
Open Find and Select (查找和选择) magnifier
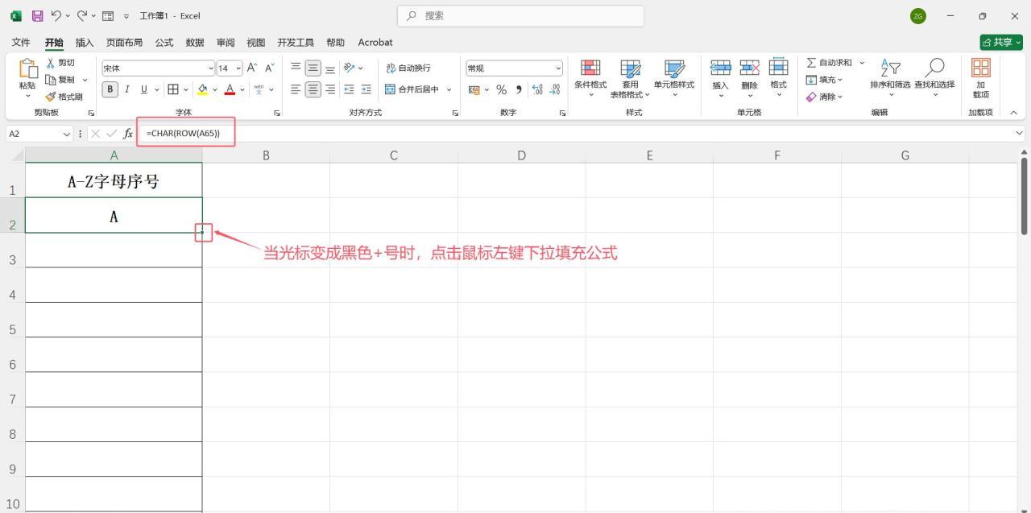[934, 78]
